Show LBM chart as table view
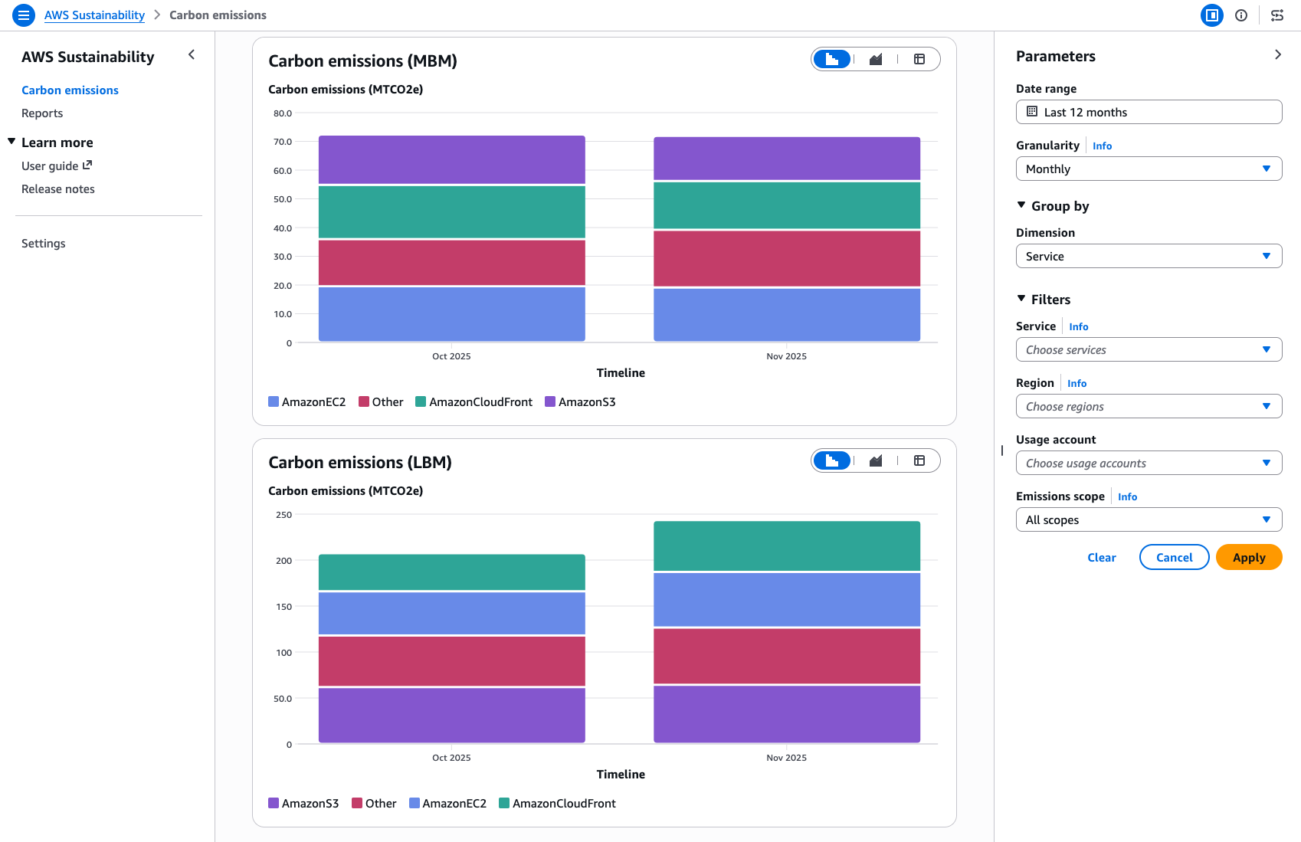Image resolution: width=1301 pixels, height=842 pixels. point(919,460)
